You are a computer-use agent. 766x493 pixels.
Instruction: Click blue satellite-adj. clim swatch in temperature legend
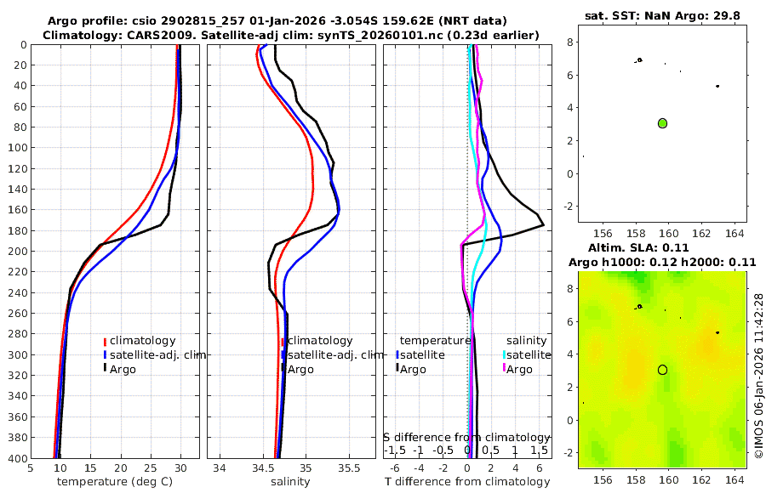105,355
